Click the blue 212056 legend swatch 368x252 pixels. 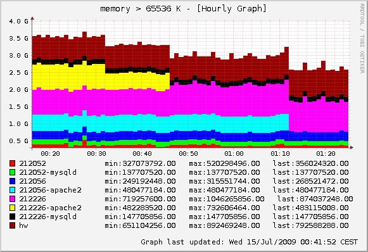(x=13, y=181)
